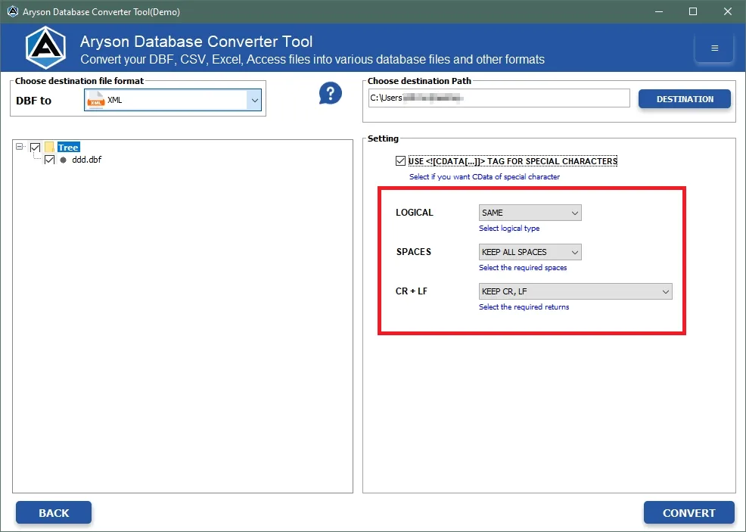
Task: Close the Aryson Database Converter window
Action: [x=728, y=11]
